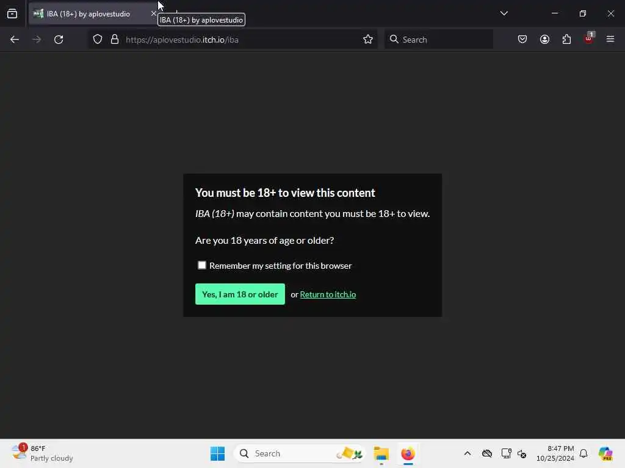Close the IBA (18+) tab
This screenshot has height=468, width=625.
[x=153, y=13]
